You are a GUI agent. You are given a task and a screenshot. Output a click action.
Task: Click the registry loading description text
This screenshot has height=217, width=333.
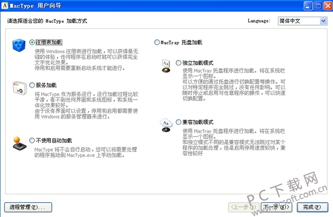[x=86, y=60]
